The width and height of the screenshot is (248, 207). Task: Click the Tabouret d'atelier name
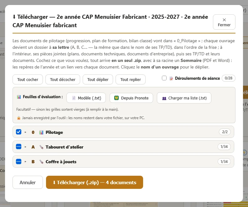click(65, 147)
